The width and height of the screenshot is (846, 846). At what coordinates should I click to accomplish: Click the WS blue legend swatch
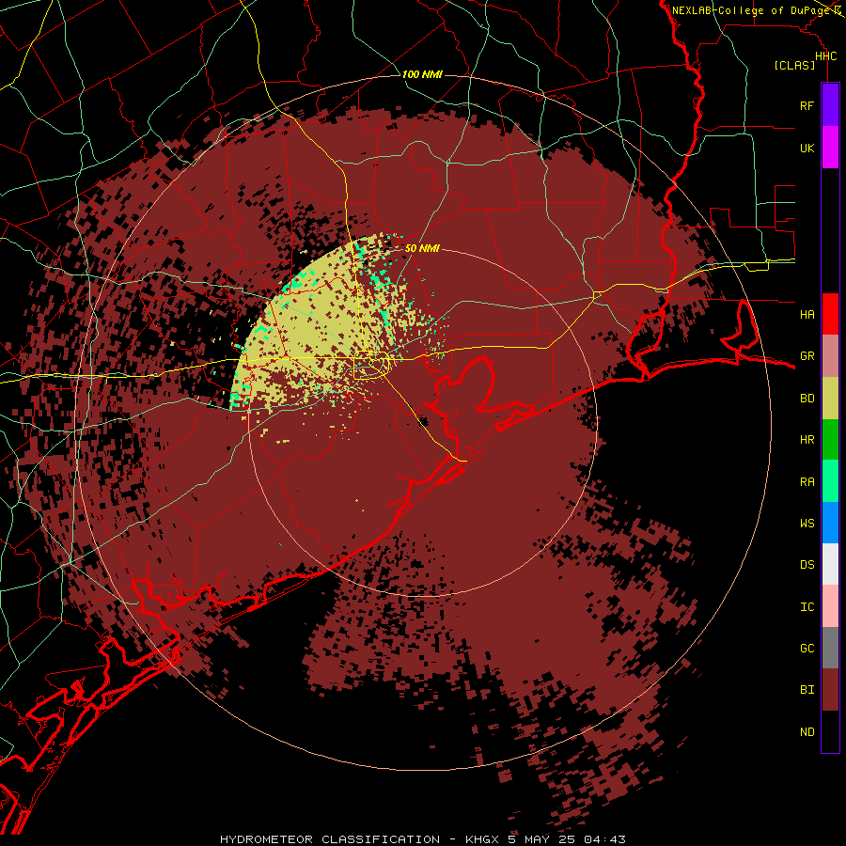[x=830, y=523]
